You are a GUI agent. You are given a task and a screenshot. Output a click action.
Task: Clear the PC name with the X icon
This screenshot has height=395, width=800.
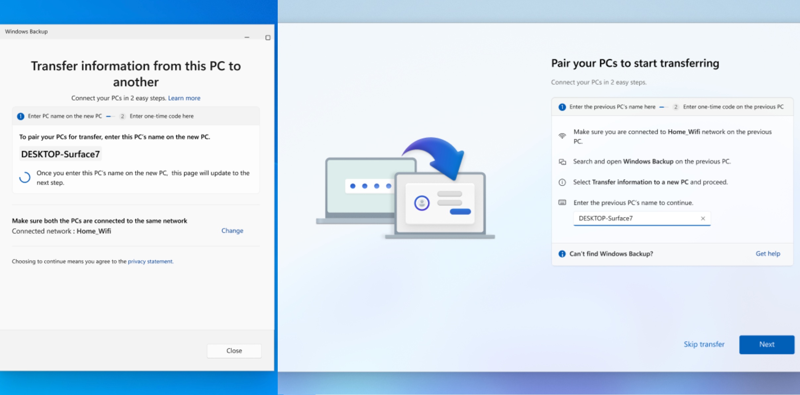click(x=703, y=218)
